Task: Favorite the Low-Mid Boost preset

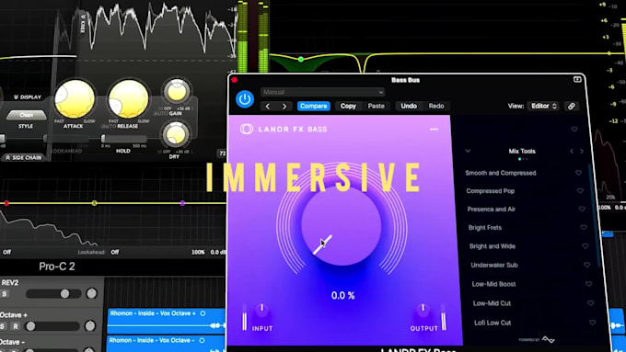Action: pos(588,284)
